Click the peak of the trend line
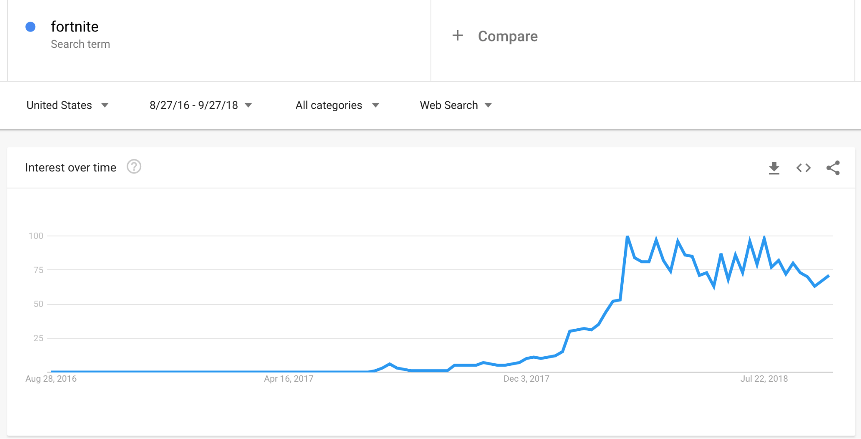This screenshot has width=861, height=439. 628,236
